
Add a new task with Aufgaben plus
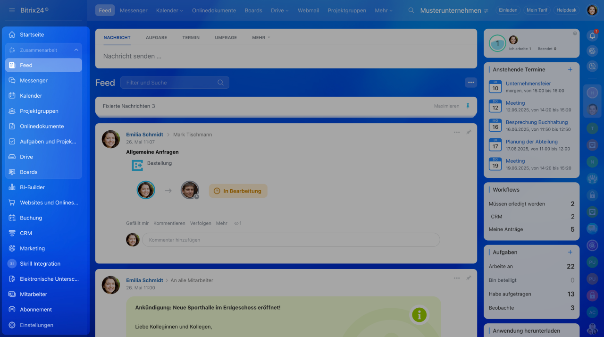570,253
